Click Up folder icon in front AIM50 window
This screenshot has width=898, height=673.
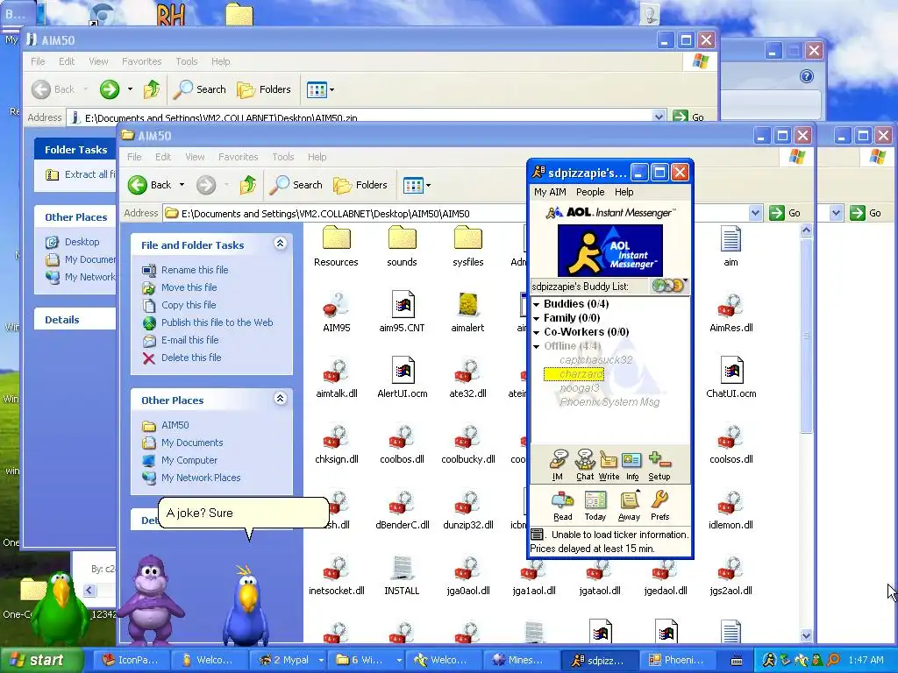(x=248, y=185)
